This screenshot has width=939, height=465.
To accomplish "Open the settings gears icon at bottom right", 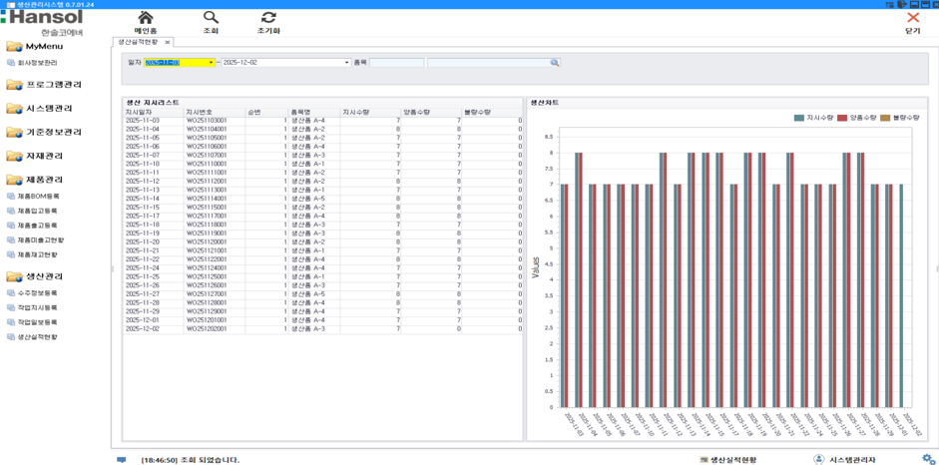I will coord(928,459).
